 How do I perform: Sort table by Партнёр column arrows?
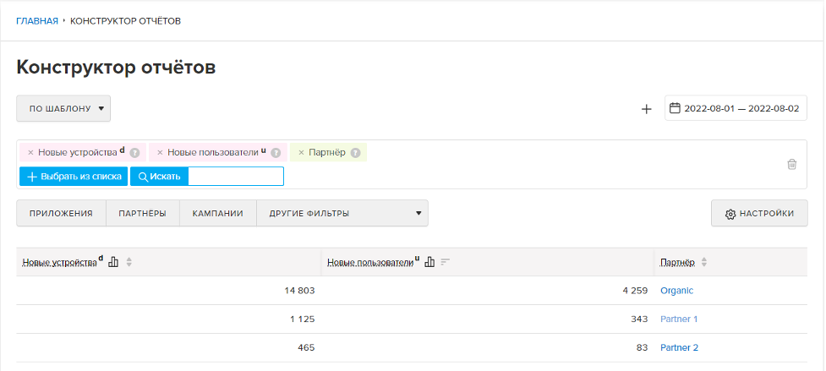(x=704, y=262)
